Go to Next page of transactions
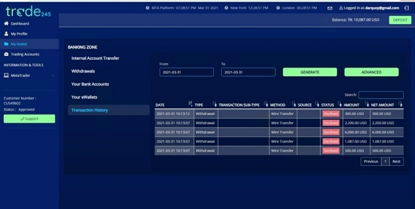 pos(396,161)
